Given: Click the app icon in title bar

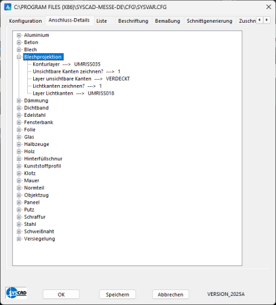Looking at the screenshot, I should [x=8, y=7].
